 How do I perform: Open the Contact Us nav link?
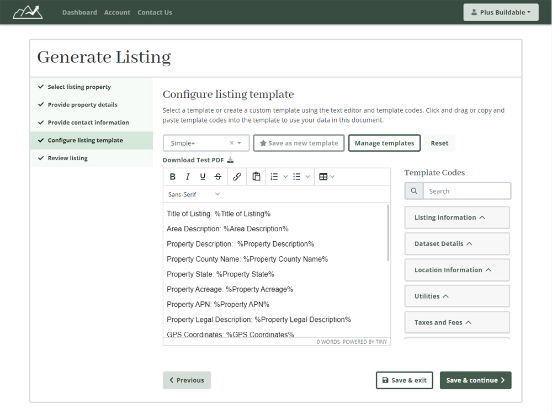[x=155, y=12]
